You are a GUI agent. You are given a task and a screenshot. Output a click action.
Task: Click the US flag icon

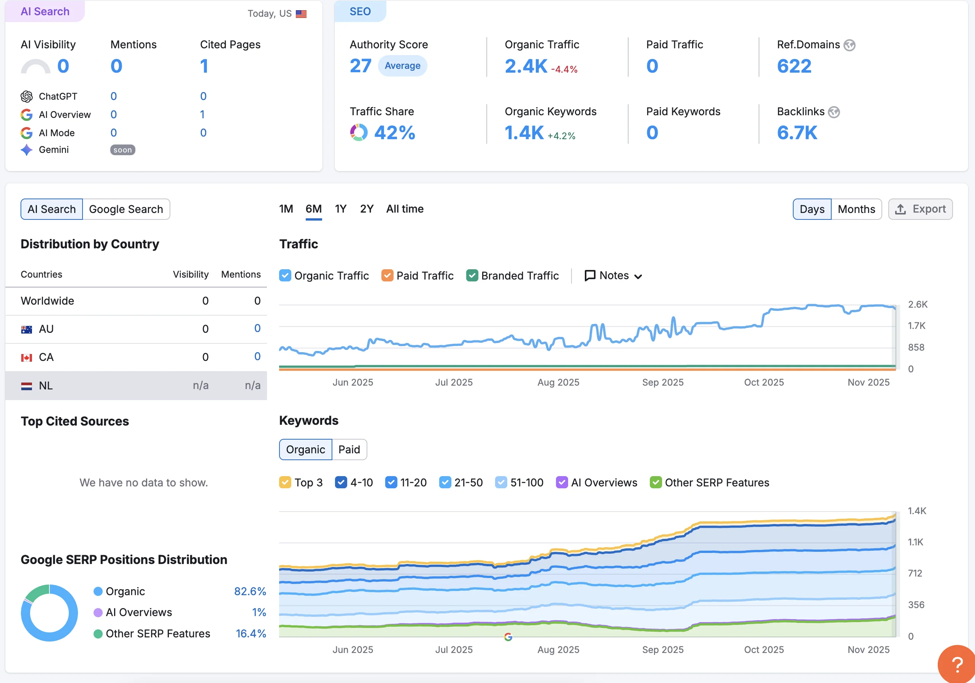(x=301, y=14)
